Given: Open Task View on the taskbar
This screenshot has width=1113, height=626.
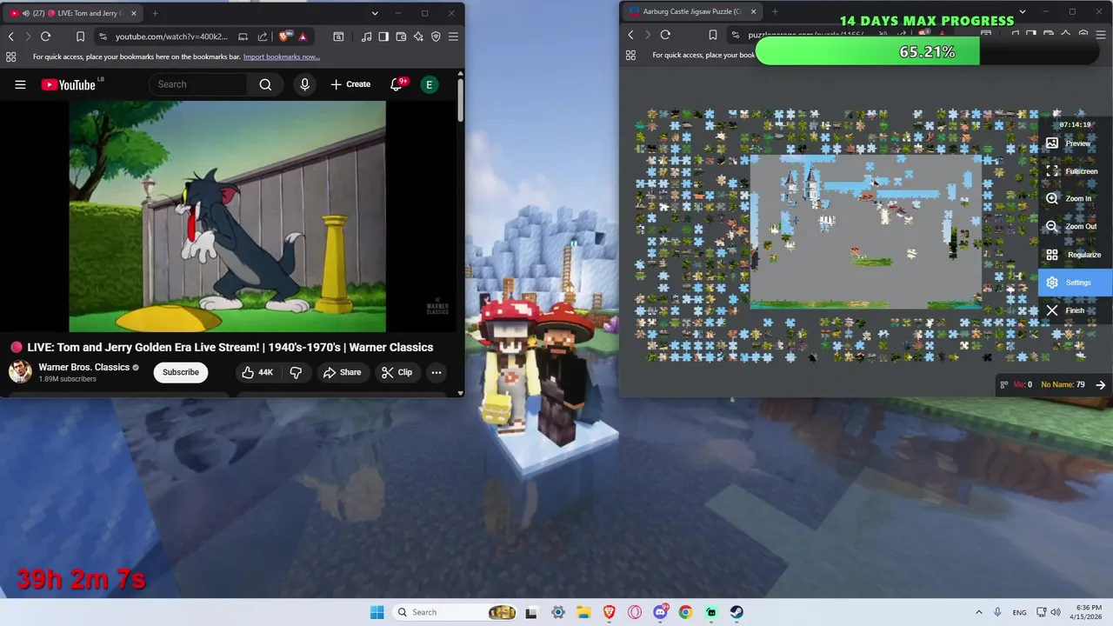Looking at the screenshot, I should 531,612.
